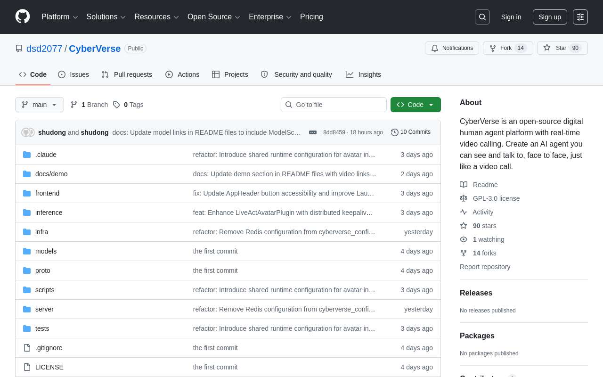603x377 pixels.
Task: Go to the Actions tab
Action: tap(182, 74)
